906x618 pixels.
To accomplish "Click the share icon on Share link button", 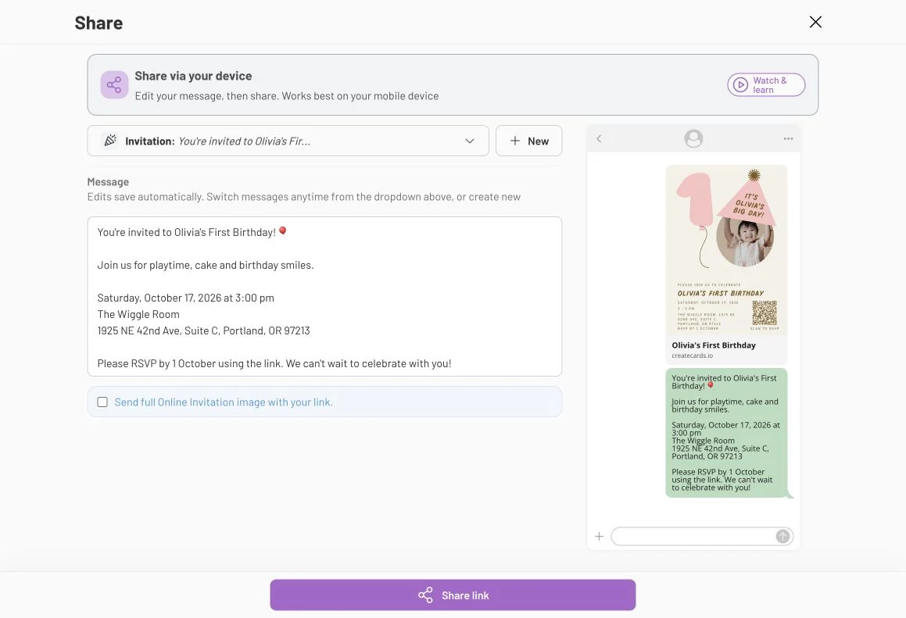I will point(426,595).
